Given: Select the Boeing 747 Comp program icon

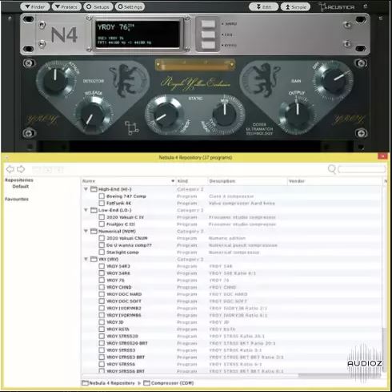Looking at the screenshot, I should click(x=102, y=196).
